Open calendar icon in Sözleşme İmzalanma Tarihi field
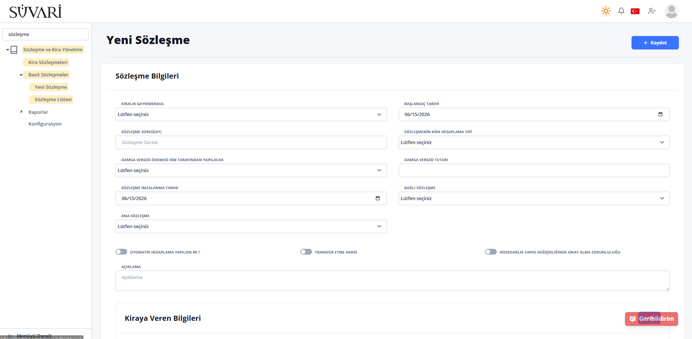The width and height of the screenshot is (692, 339). [378, 198]
